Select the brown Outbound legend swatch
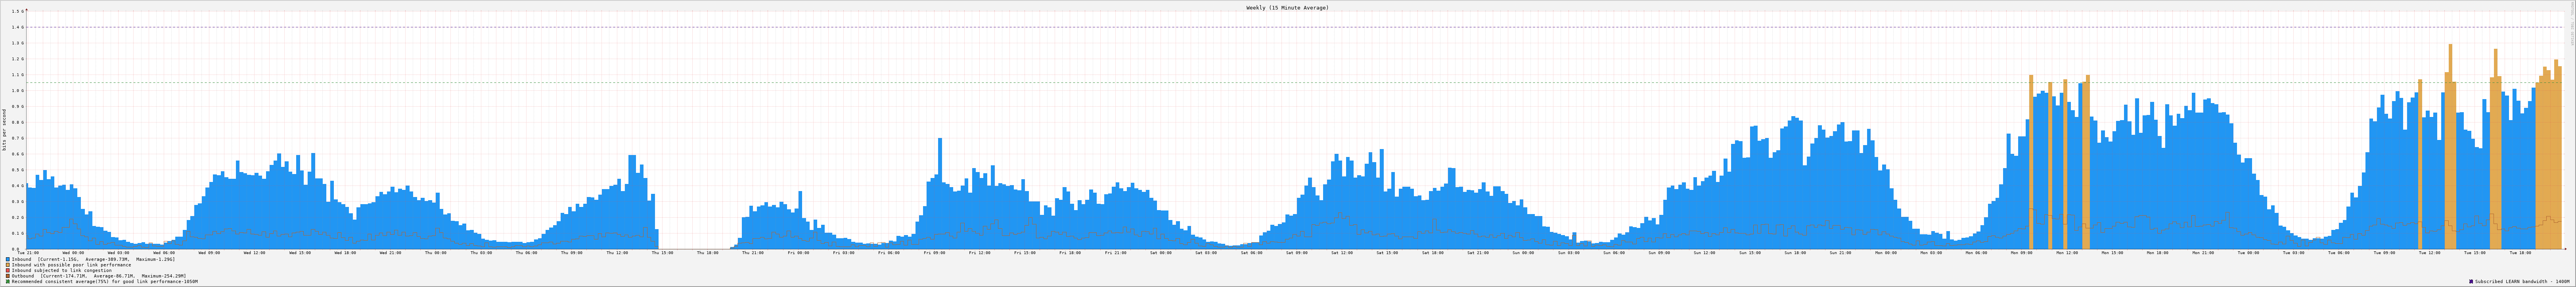Screen dimensions: 2576x287 coord(8,276)
